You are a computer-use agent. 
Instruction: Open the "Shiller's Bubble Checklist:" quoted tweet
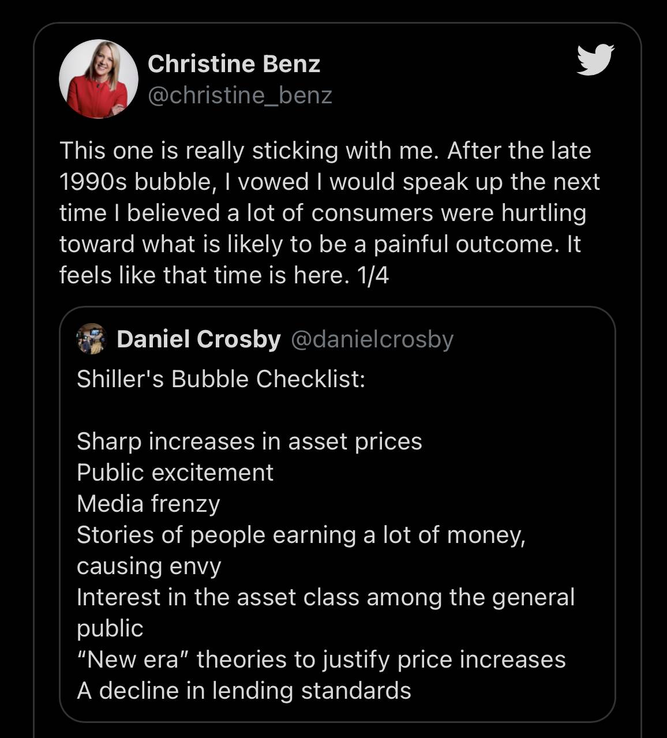click(221, 379)
